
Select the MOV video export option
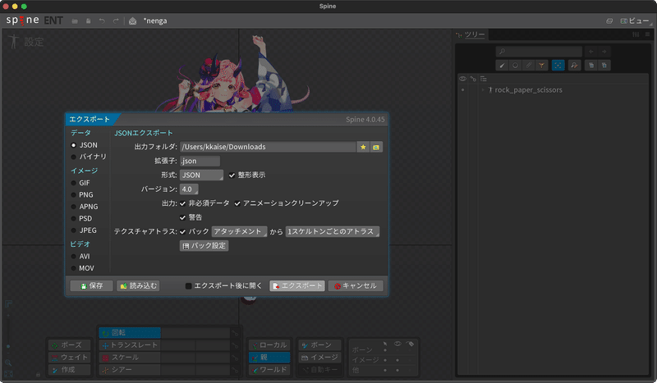pyautogui.click(x=73, y=268)
